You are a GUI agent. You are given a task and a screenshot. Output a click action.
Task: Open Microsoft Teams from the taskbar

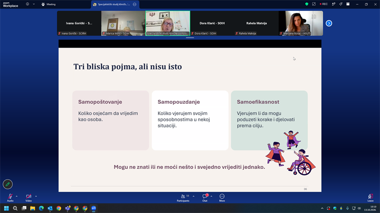coord(68,208)
